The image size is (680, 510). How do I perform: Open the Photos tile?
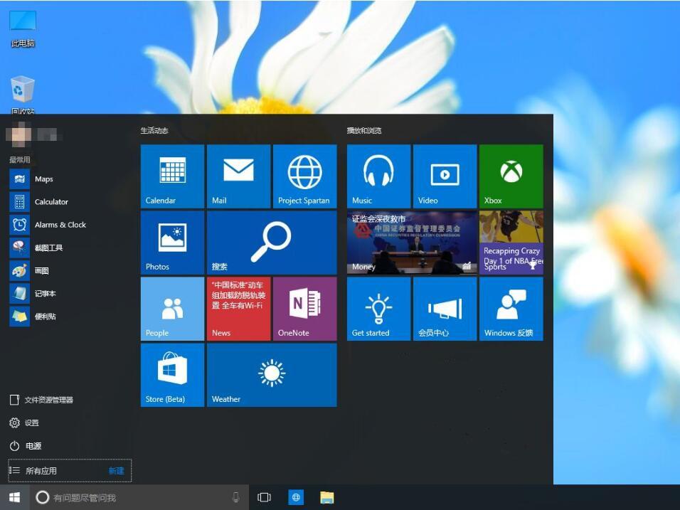(x=171, y=242)
